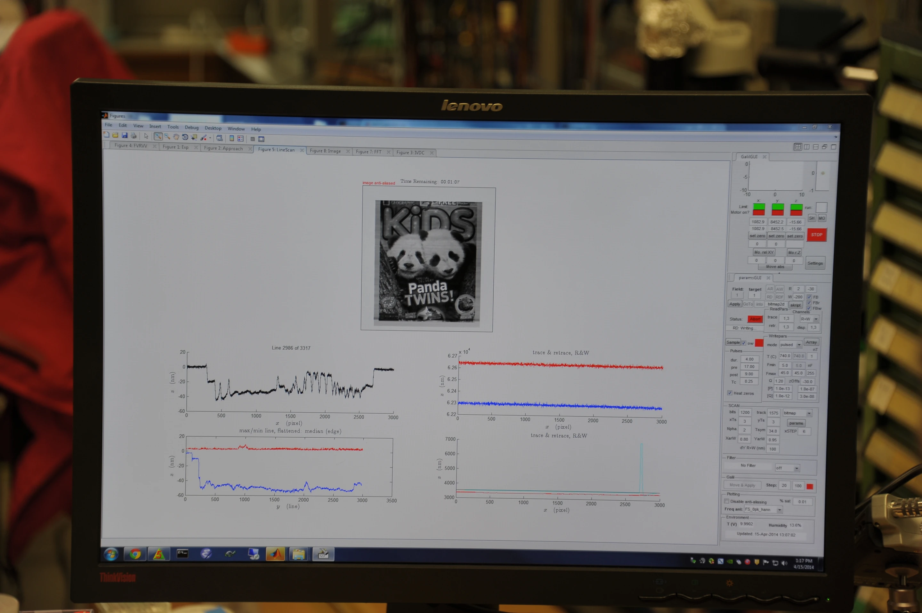Click the dur pulse field showing 4.00
The width and height of the screenshot is (922, 613).
(x=749, y=359)
